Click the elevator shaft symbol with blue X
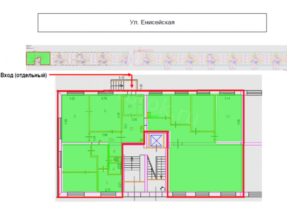Screen dimensions: 287x215 156,140
